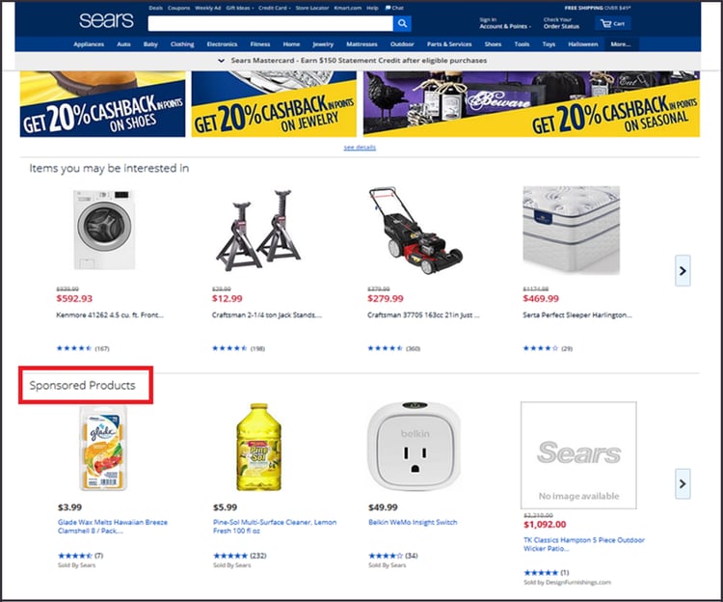The width and height of the screenshot is (723, 602).
Task: Open the Halloween department
Action: (583, 44)
